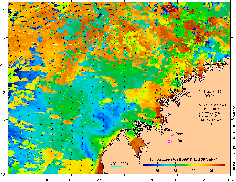This screenshot has width=236, height=182.
Task: Click the longitude label 122
Action: 98,180
